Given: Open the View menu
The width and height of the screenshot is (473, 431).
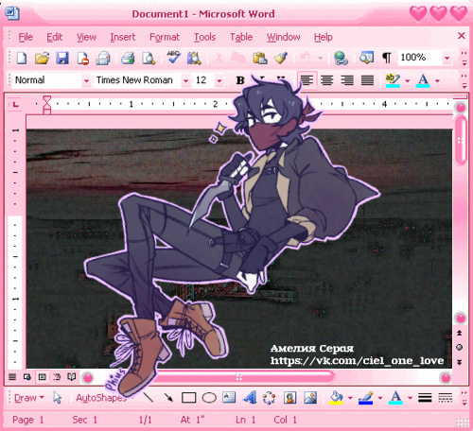Looking at the screenshot, I should (x=86, y=37).
